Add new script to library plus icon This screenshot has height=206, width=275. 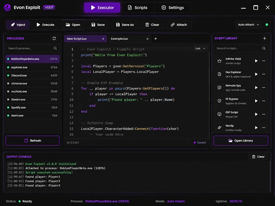[x=264, y=38]
